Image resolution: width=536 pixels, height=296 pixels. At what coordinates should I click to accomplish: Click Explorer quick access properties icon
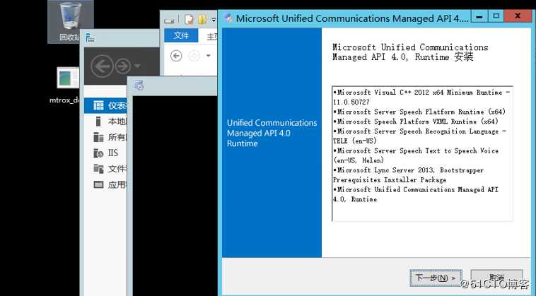click(189, 20)
